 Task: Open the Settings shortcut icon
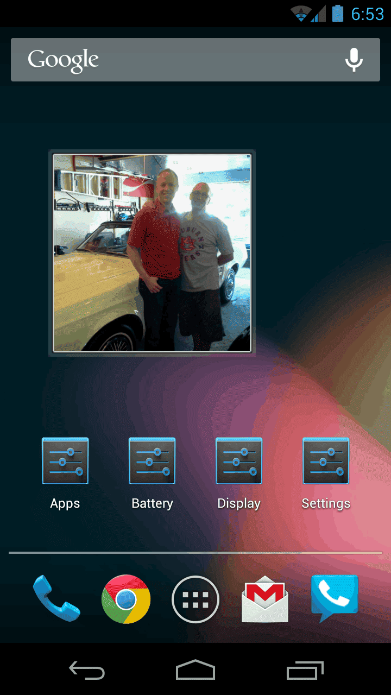326,461
